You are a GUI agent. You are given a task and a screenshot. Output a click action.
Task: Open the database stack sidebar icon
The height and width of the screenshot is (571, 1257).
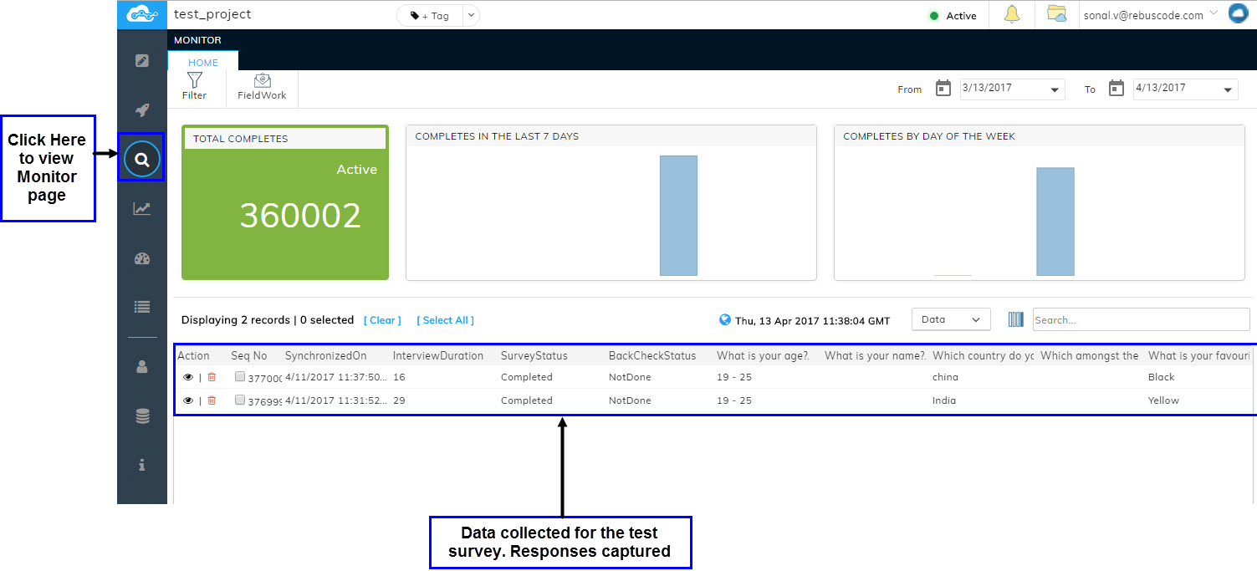[142, 416]
